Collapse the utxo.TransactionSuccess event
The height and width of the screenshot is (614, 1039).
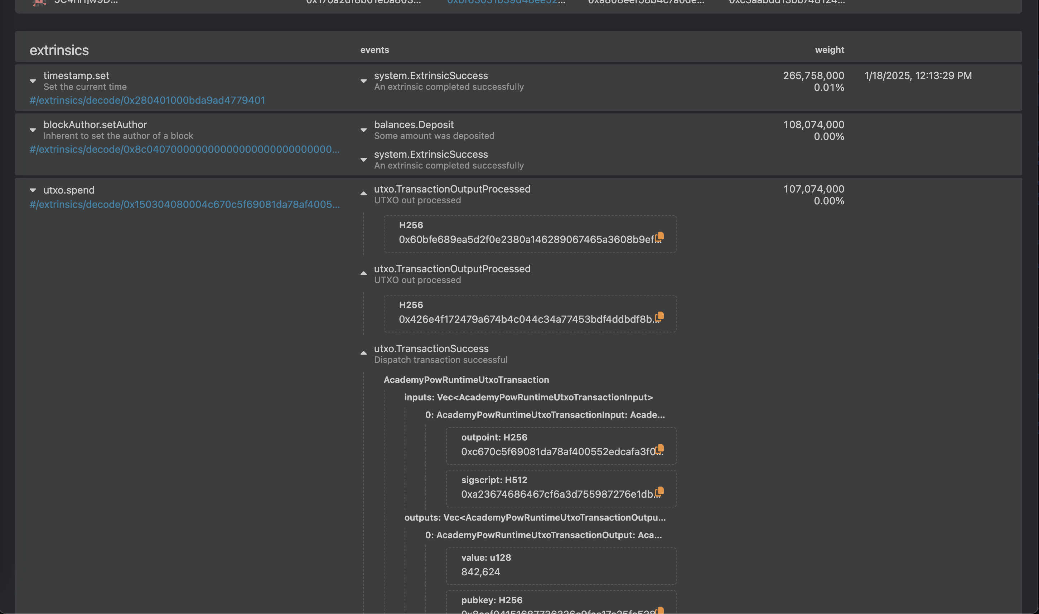[x=363, y=354]
